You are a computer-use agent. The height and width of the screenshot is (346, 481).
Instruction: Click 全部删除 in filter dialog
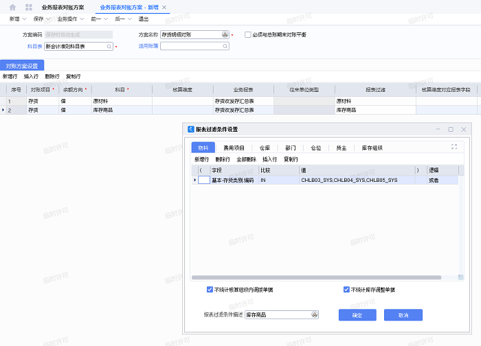[x=245, y=159]
